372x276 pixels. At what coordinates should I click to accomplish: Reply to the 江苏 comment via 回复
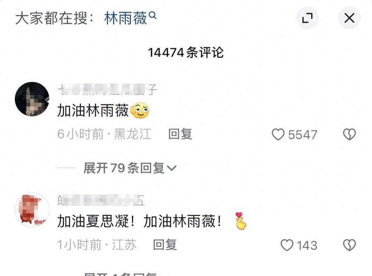coord(165,245)
